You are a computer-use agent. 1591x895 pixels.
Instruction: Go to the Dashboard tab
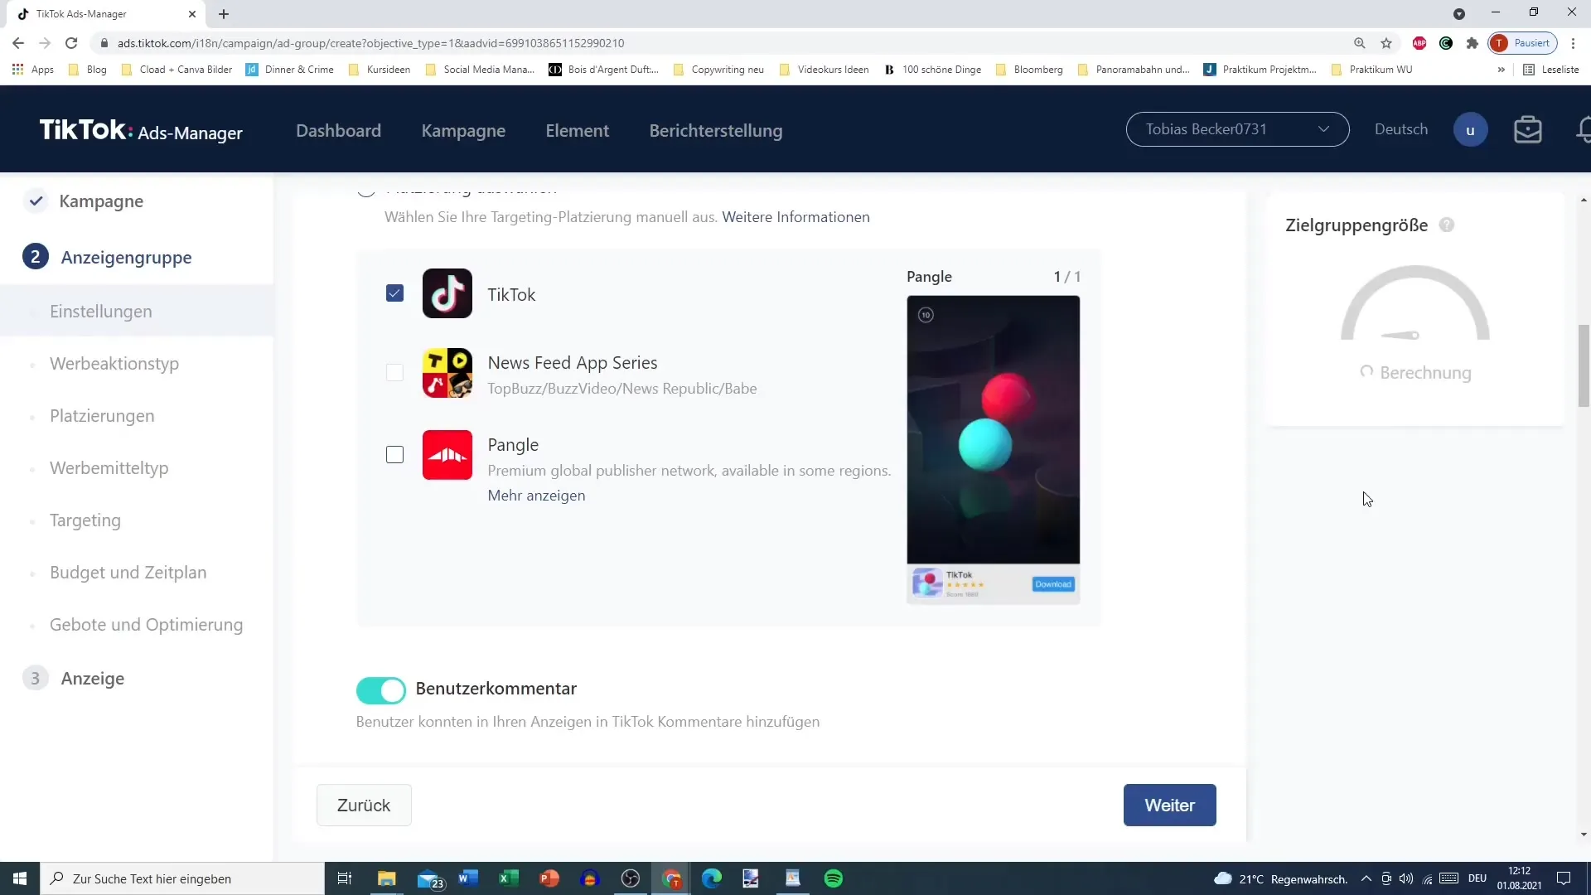(338, 131)
